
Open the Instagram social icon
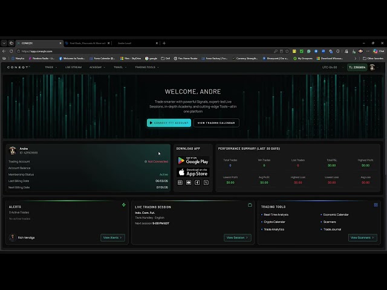click(x=180, y=182)
